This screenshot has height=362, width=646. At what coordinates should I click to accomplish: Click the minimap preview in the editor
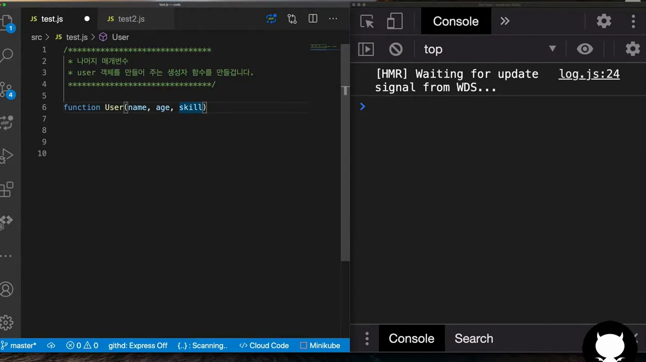click(x=325, y=47)
